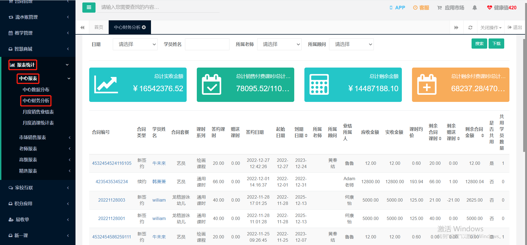The height and width of the screenshot is (245, 527).
Task: Click the 退出 logout button
Action: (x=515, y=27)
